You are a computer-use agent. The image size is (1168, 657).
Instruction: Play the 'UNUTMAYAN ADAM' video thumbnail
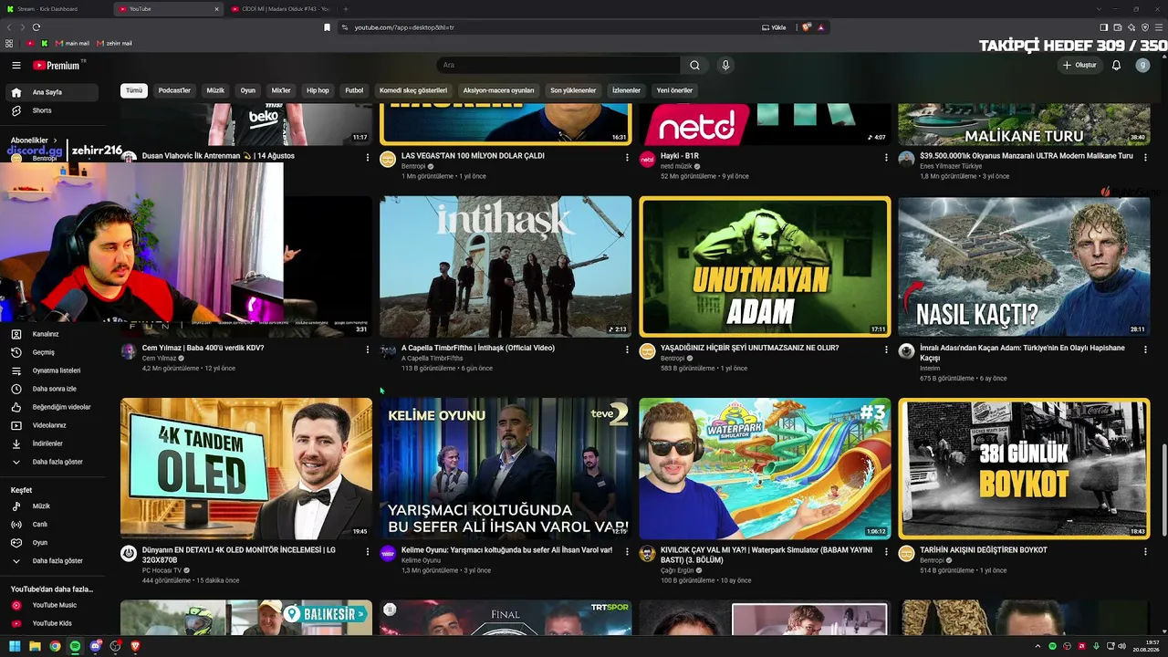click(765, 266)
